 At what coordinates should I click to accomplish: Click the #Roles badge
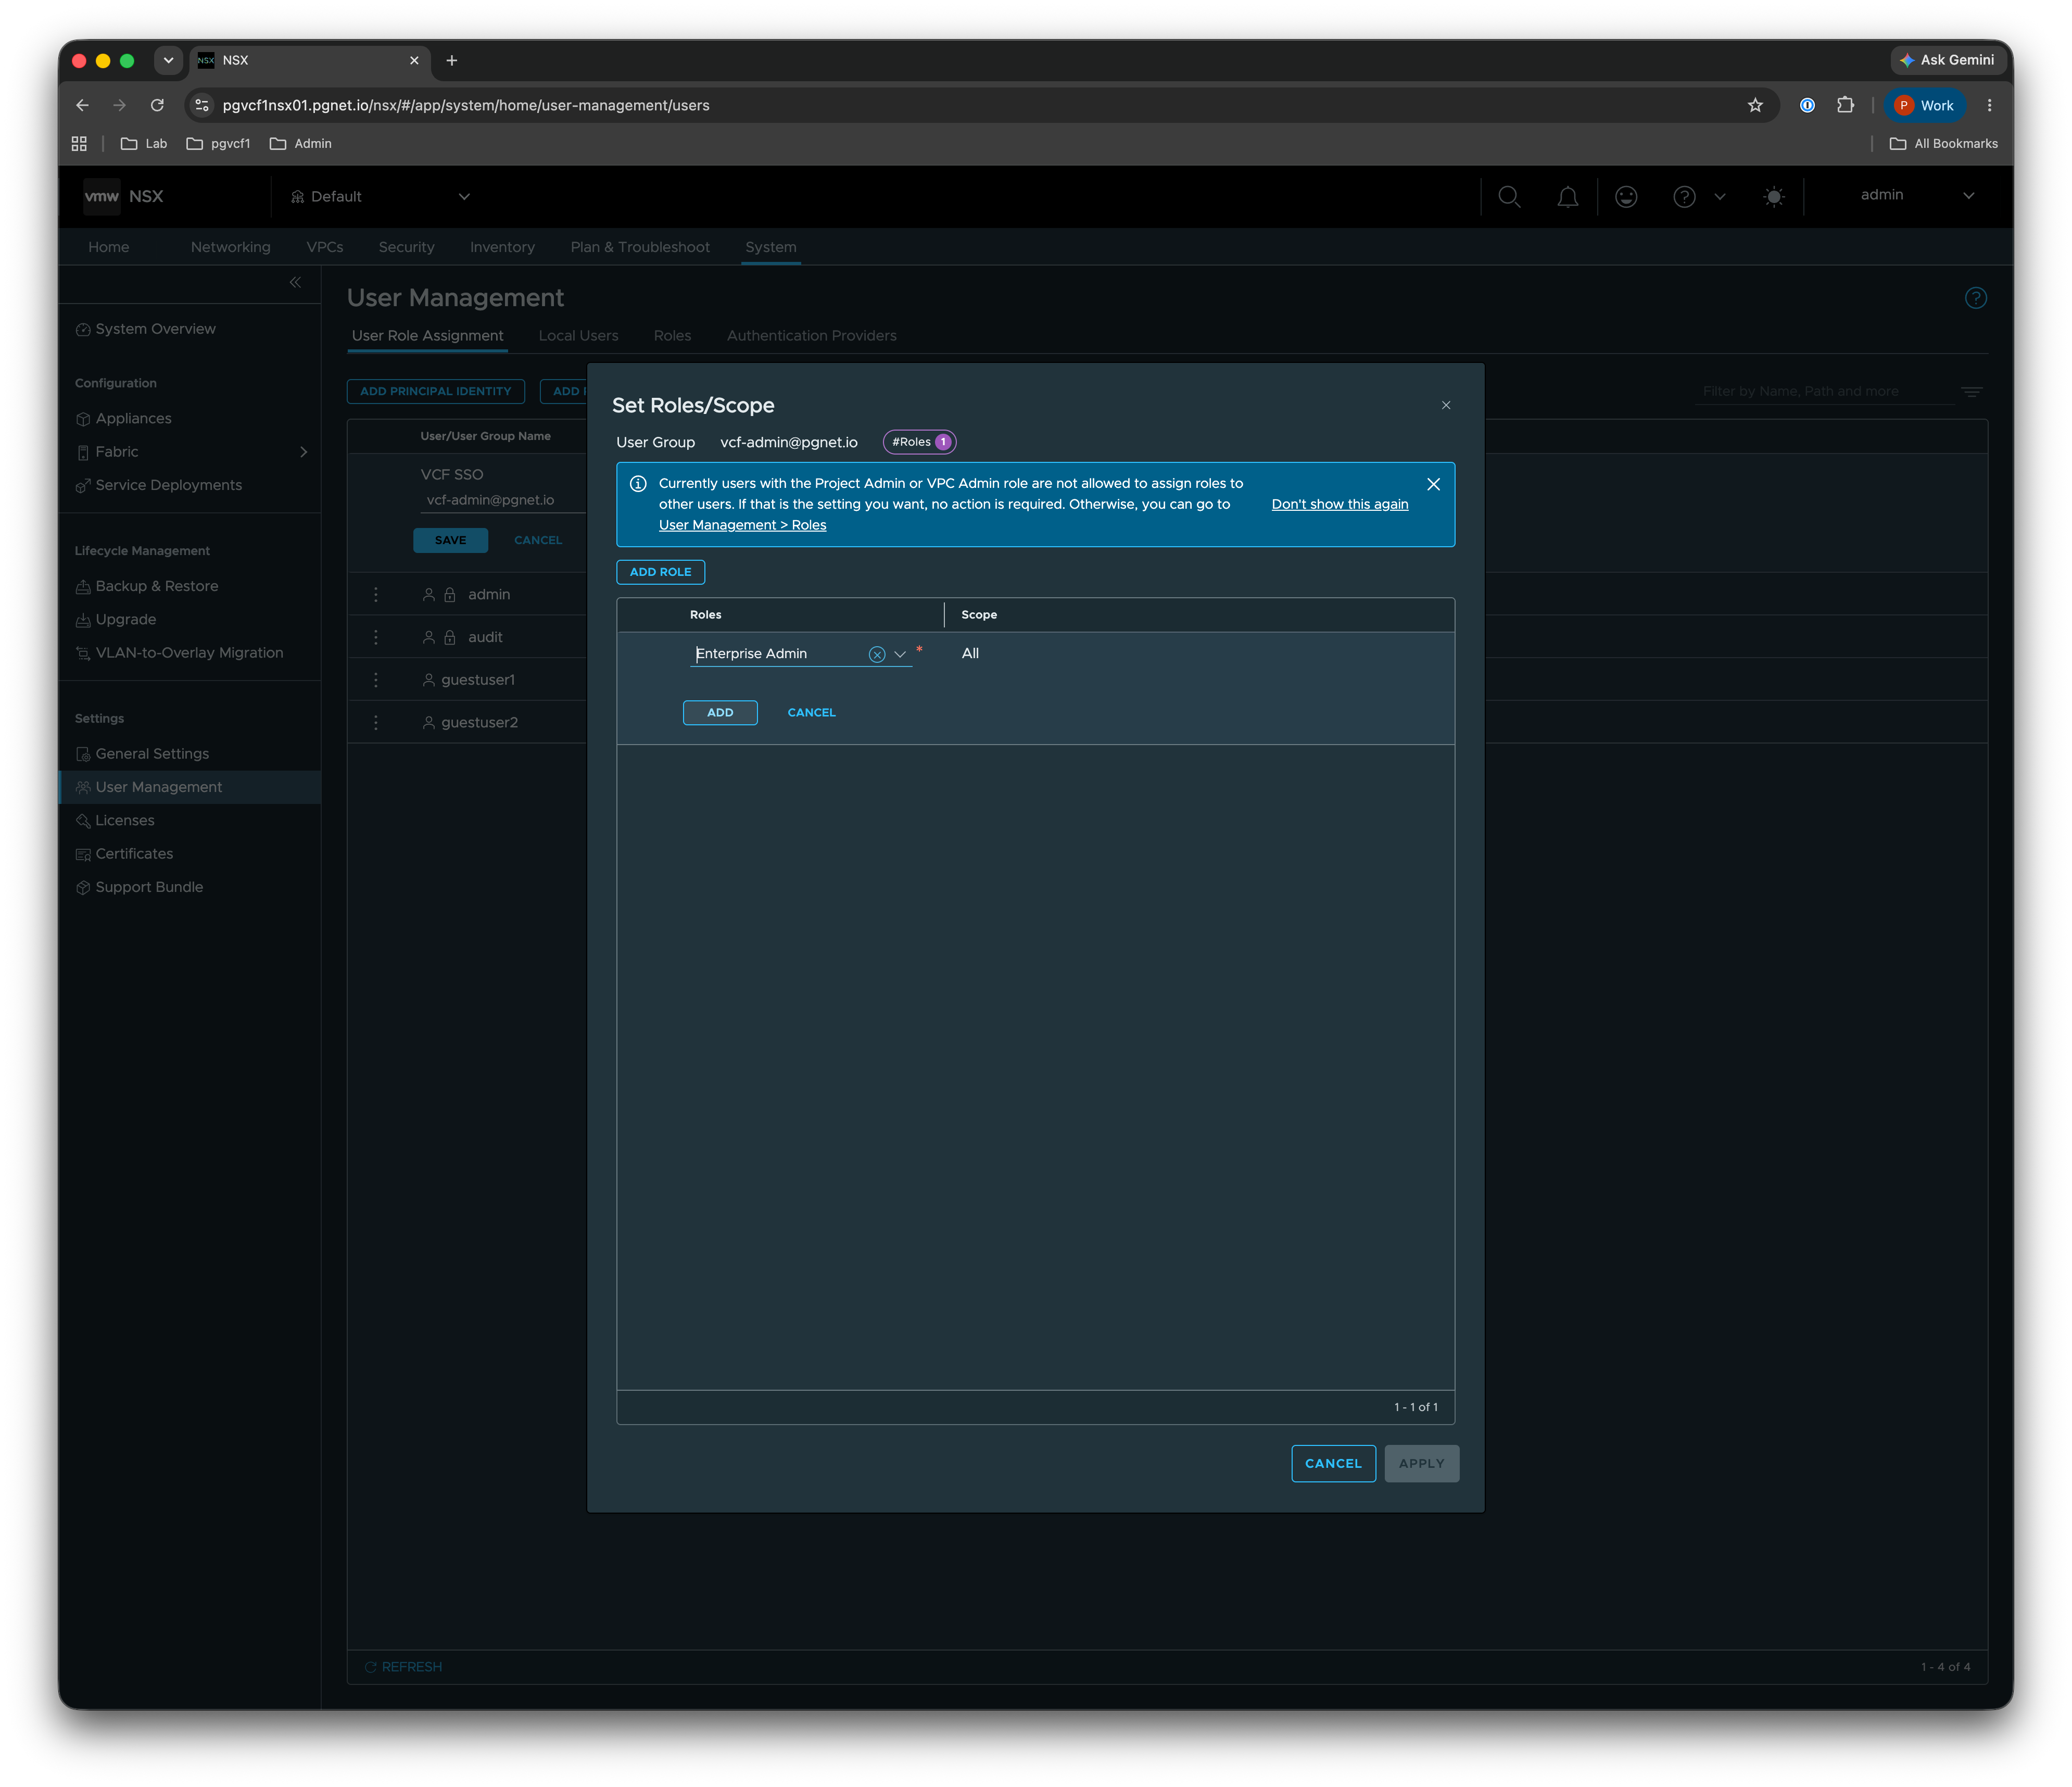tap(920, 442)
